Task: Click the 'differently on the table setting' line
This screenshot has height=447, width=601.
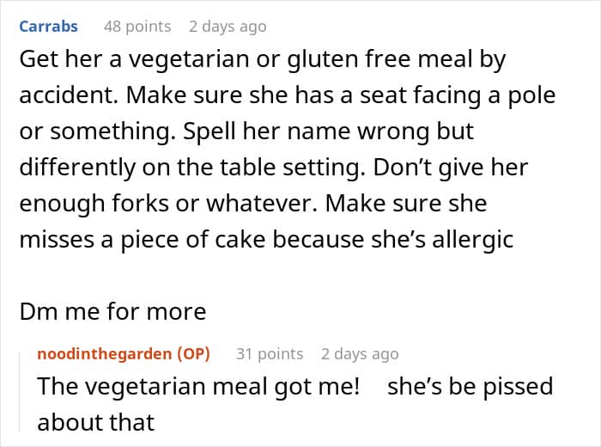Action: pyautogui.click(x=274, y=168)
